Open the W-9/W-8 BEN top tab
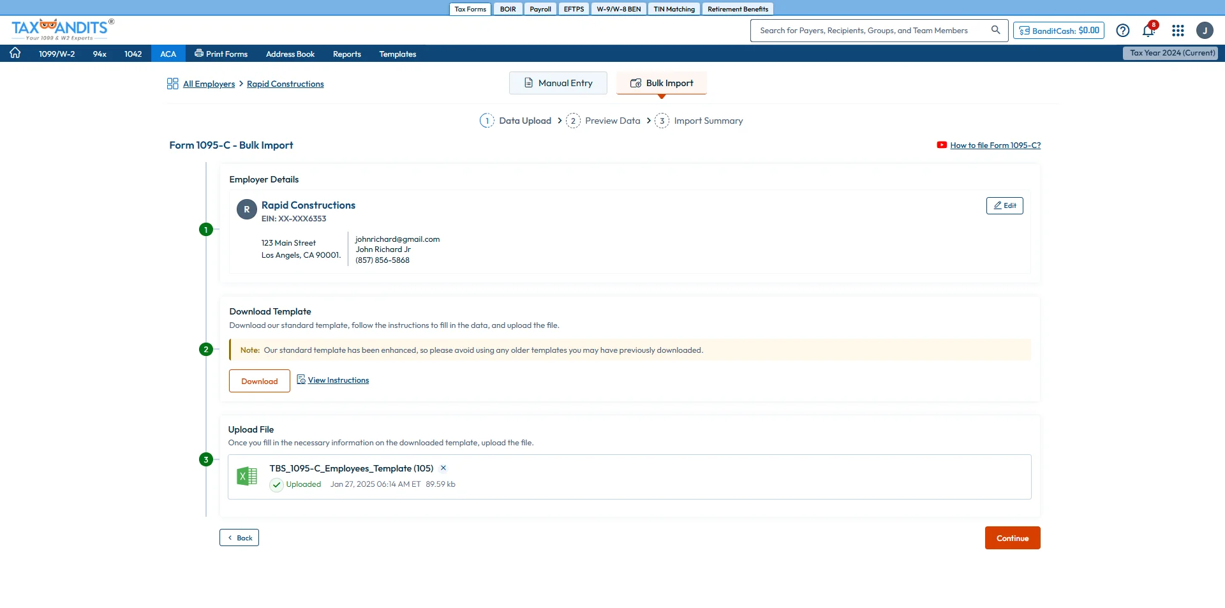 coord(619,9)
